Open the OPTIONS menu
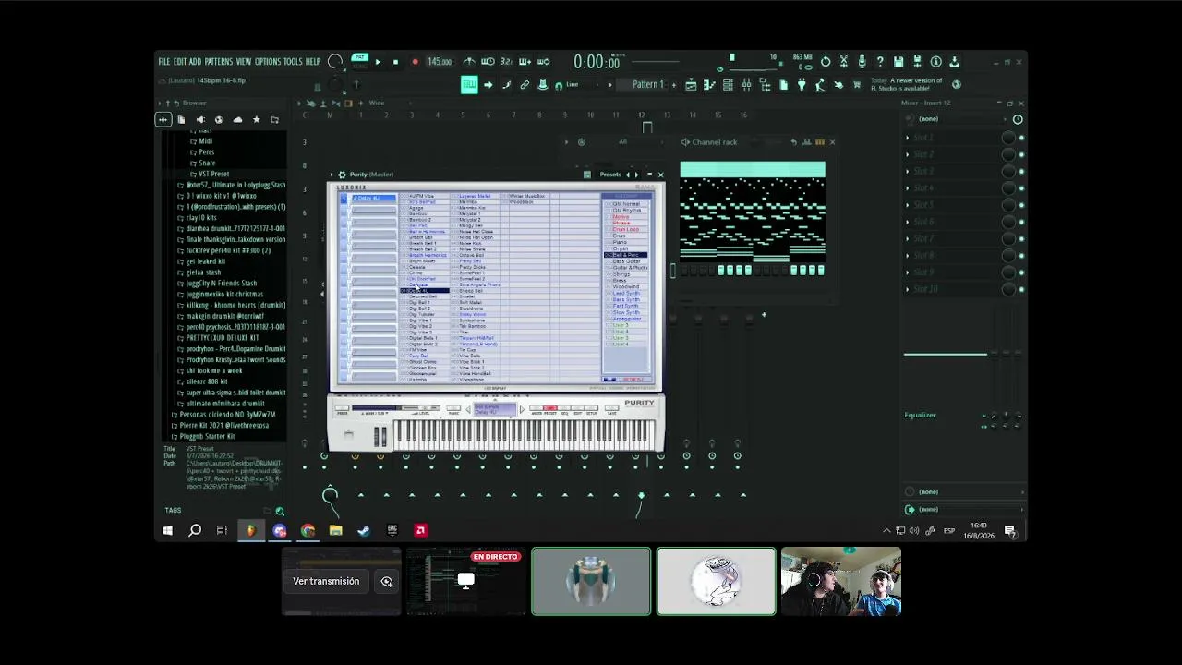 pos(268,62)
